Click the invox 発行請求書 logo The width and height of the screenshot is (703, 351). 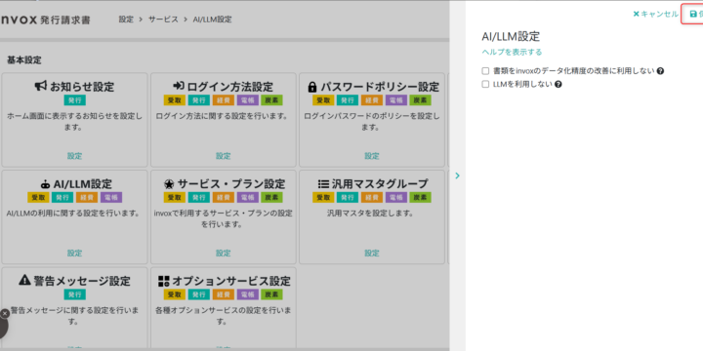pos(45,20)
